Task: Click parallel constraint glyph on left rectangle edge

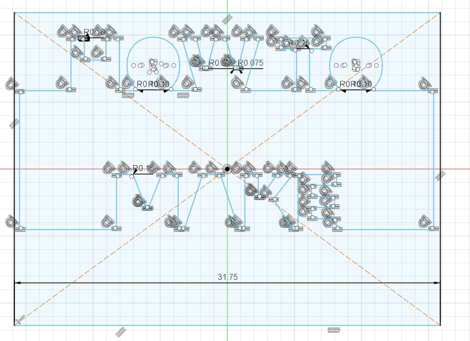Action: point(14,123)
